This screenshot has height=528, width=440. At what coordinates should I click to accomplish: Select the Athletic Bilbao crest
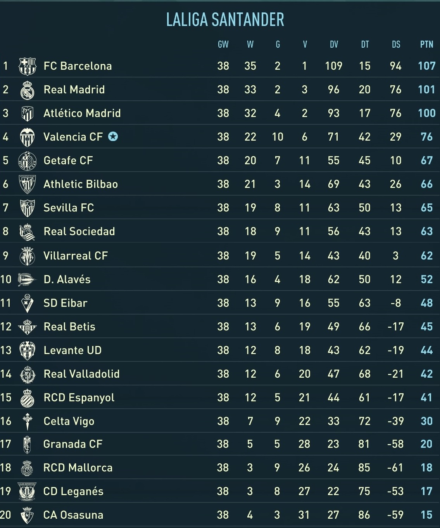coord(27,184)
